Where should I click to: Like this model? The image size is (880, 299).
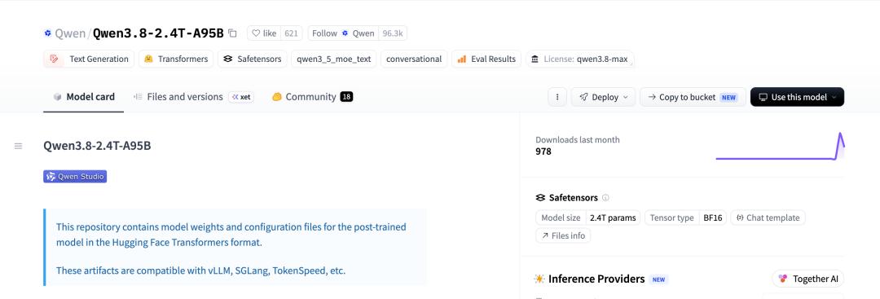tap(264, 33)
